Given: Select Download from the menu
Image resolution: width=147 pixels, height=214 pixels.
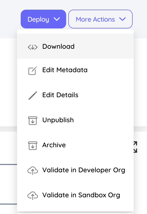Looking at the screenshot, I should [58, 46].
